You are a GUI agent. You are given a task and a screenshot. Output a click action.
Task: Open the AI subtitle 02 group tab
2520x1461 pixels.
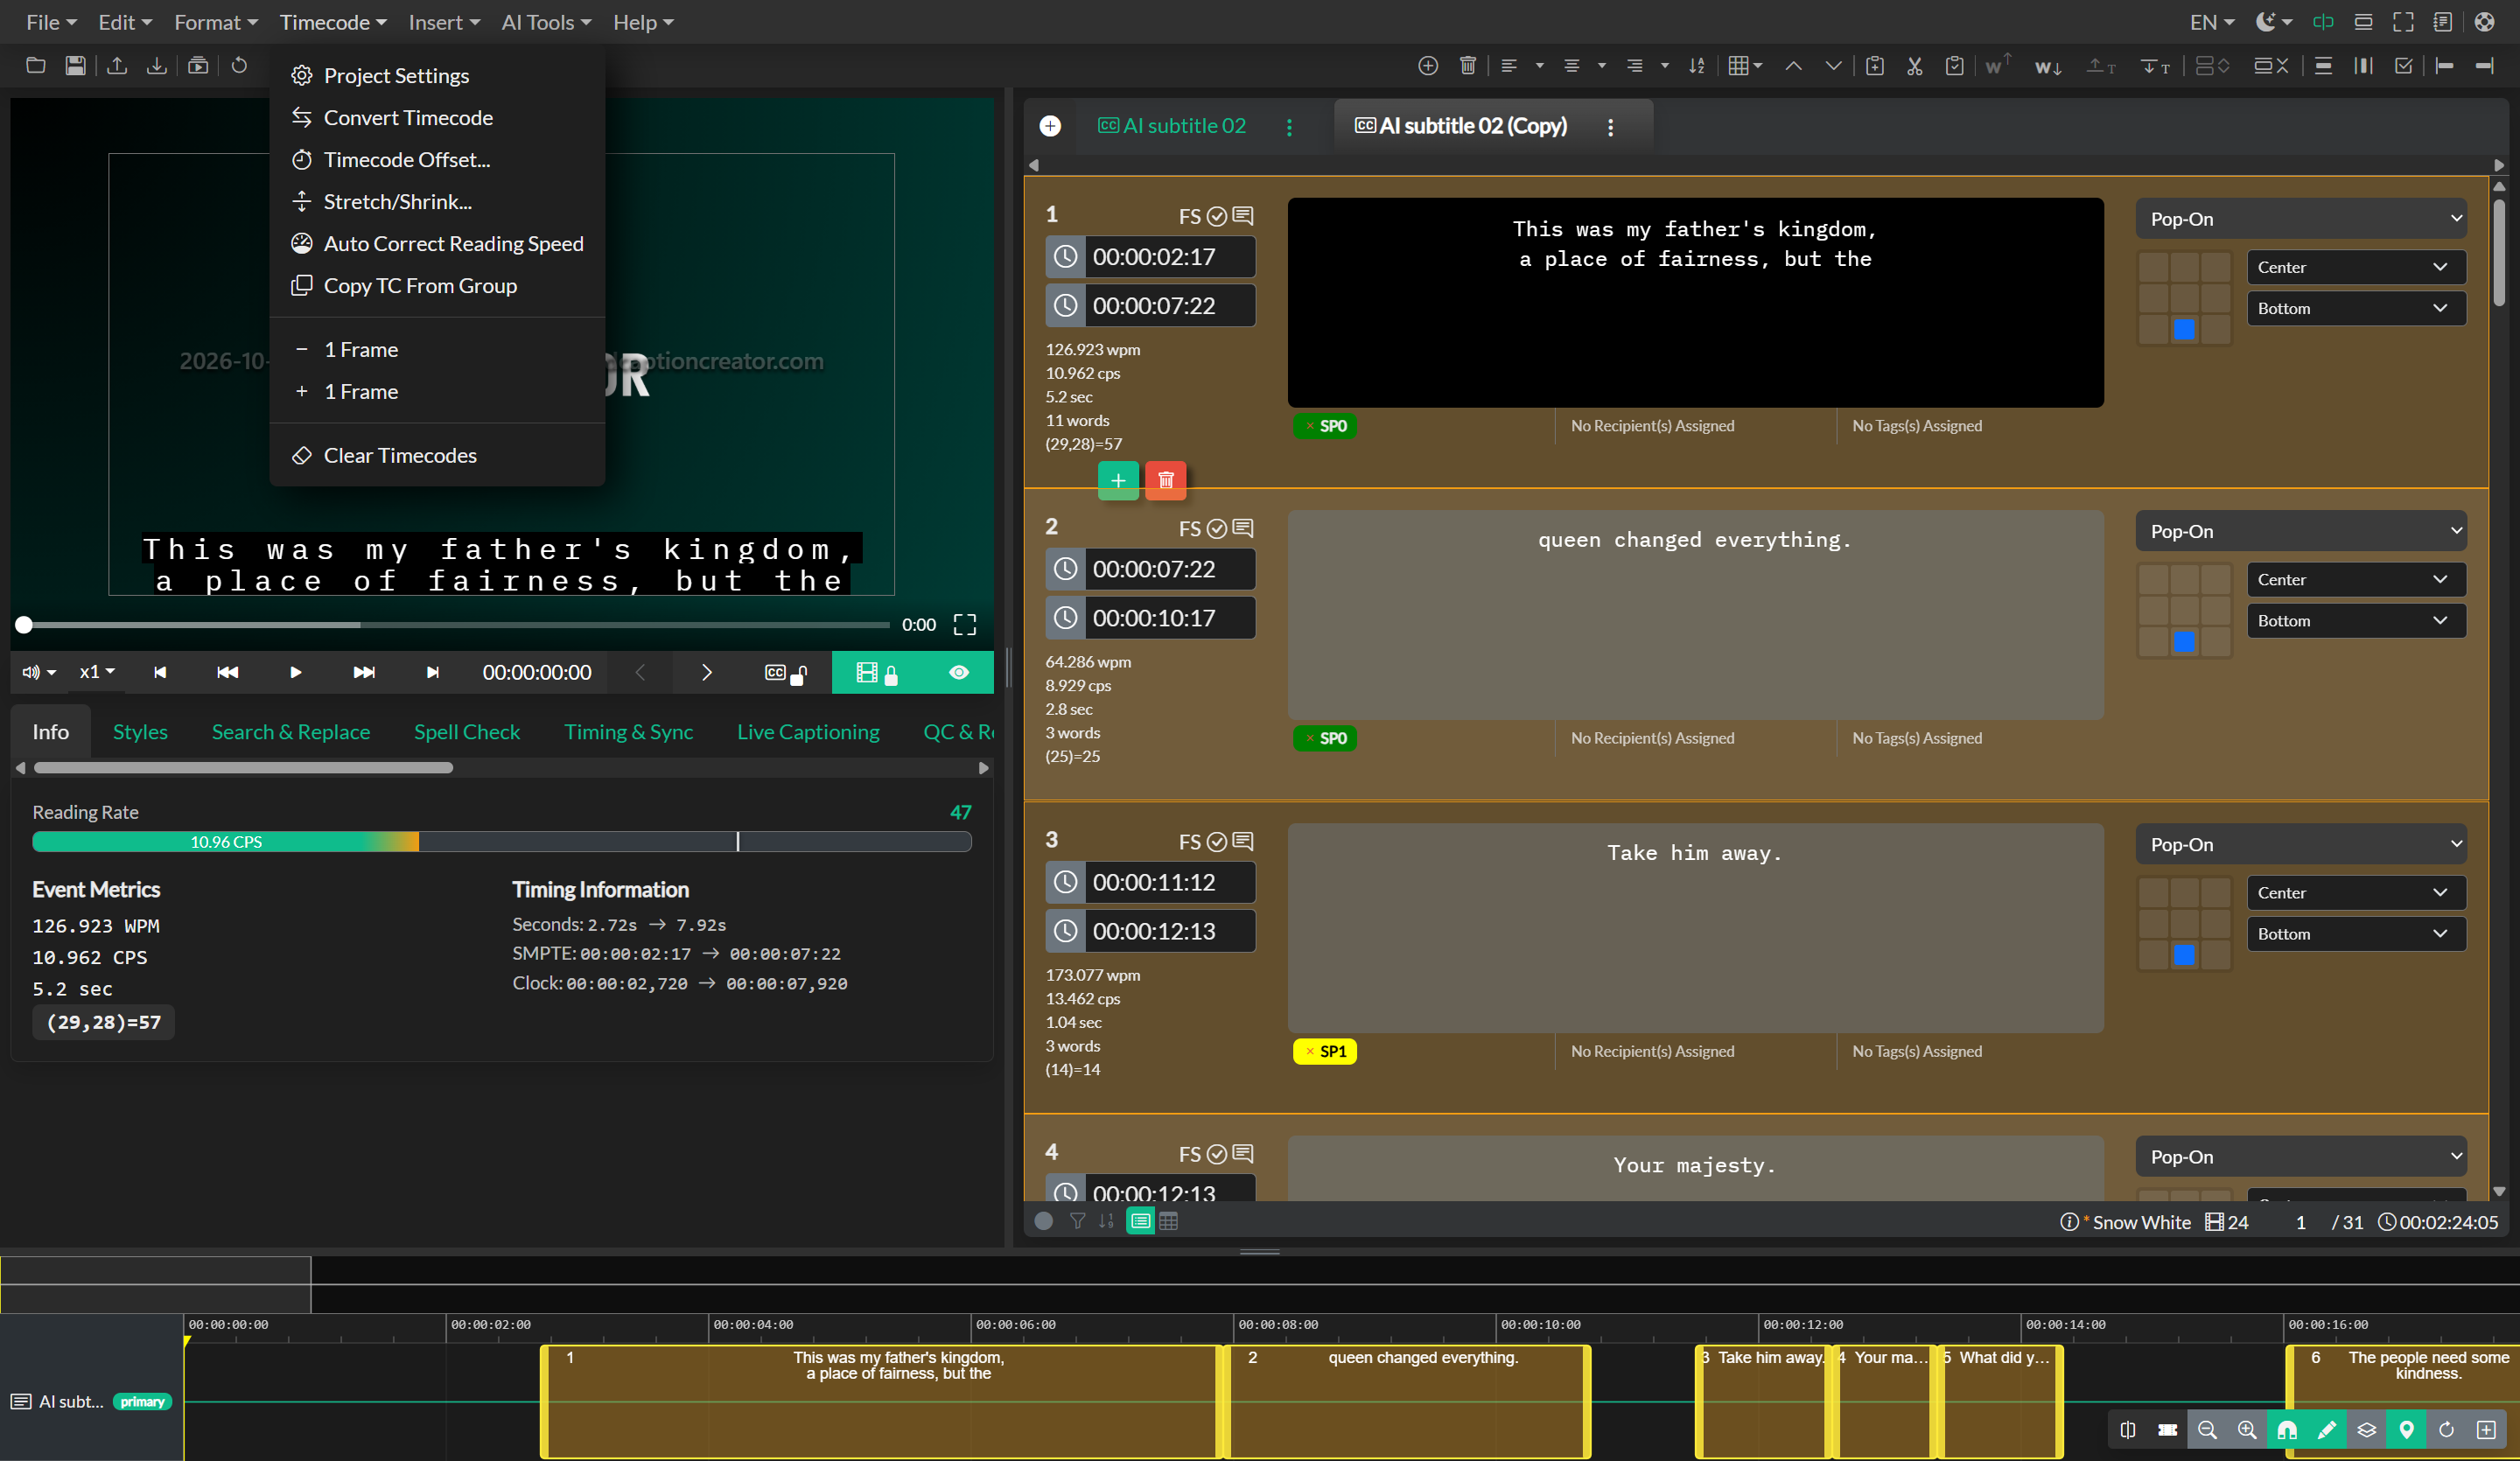point(1171,126)
